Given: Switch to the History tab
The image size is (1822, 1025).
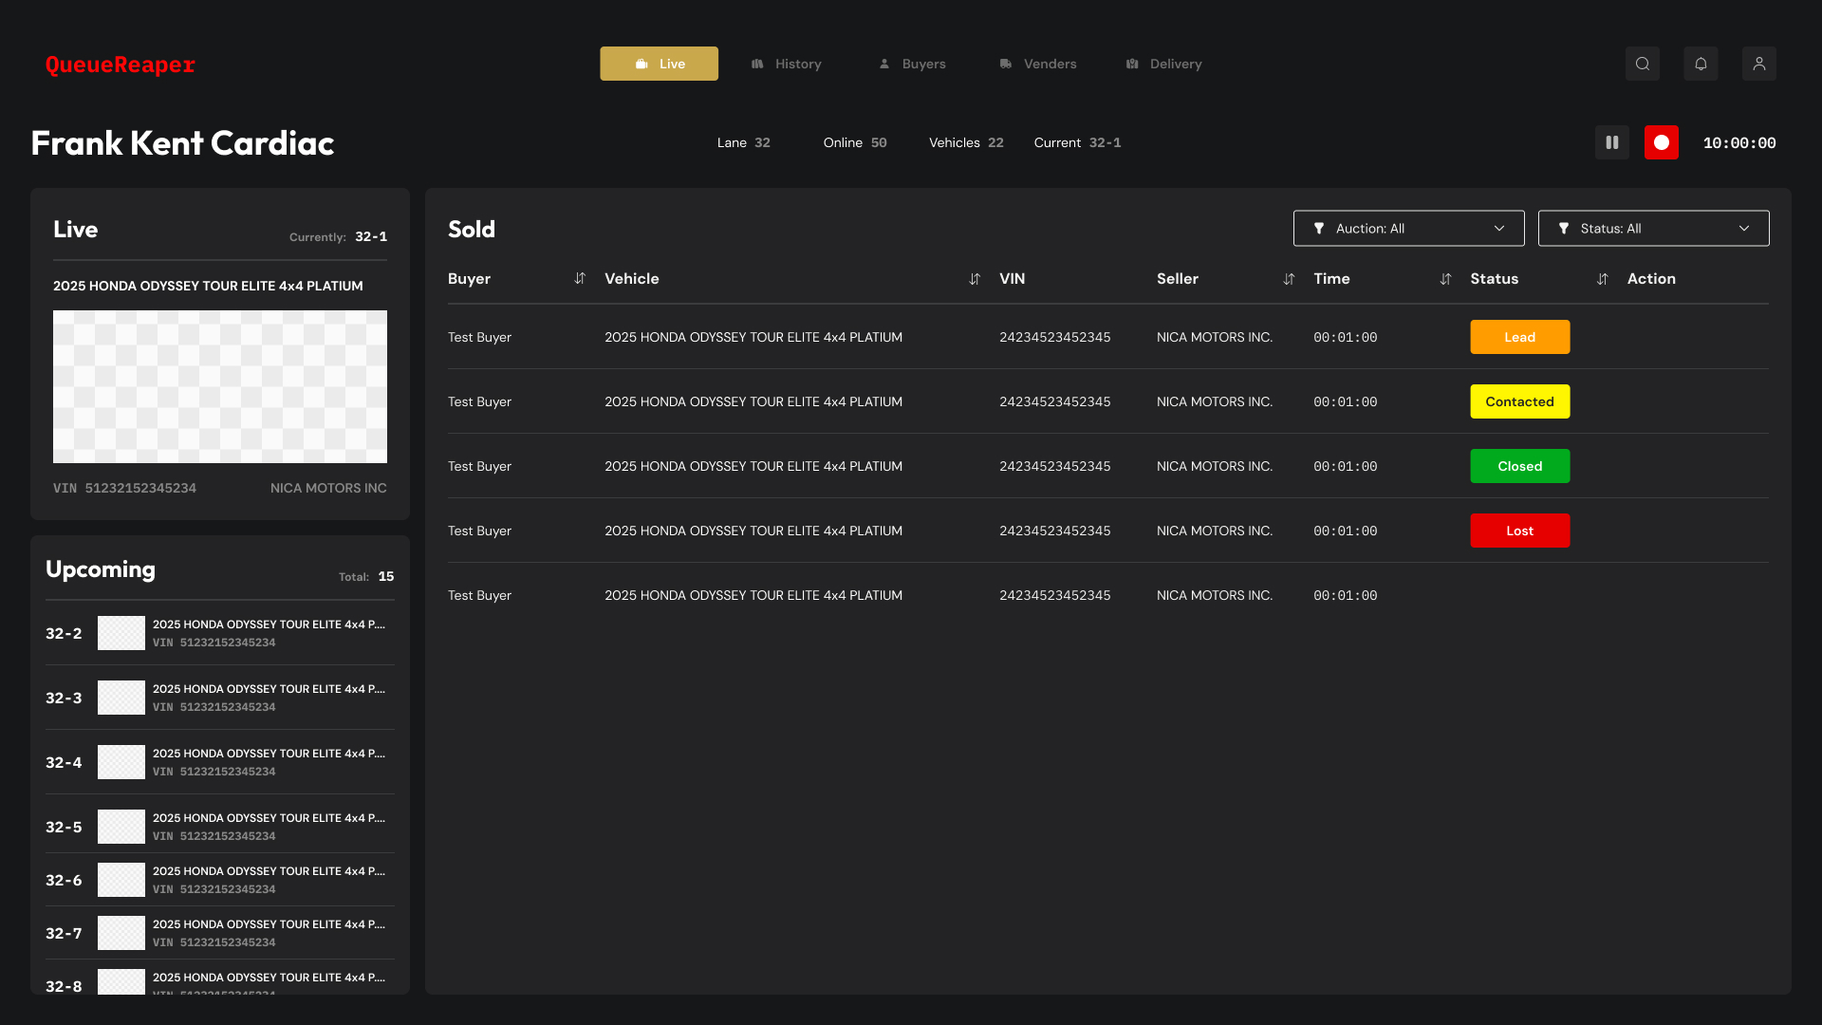Looking at the screenshot, I should click(x=787, y=64).
